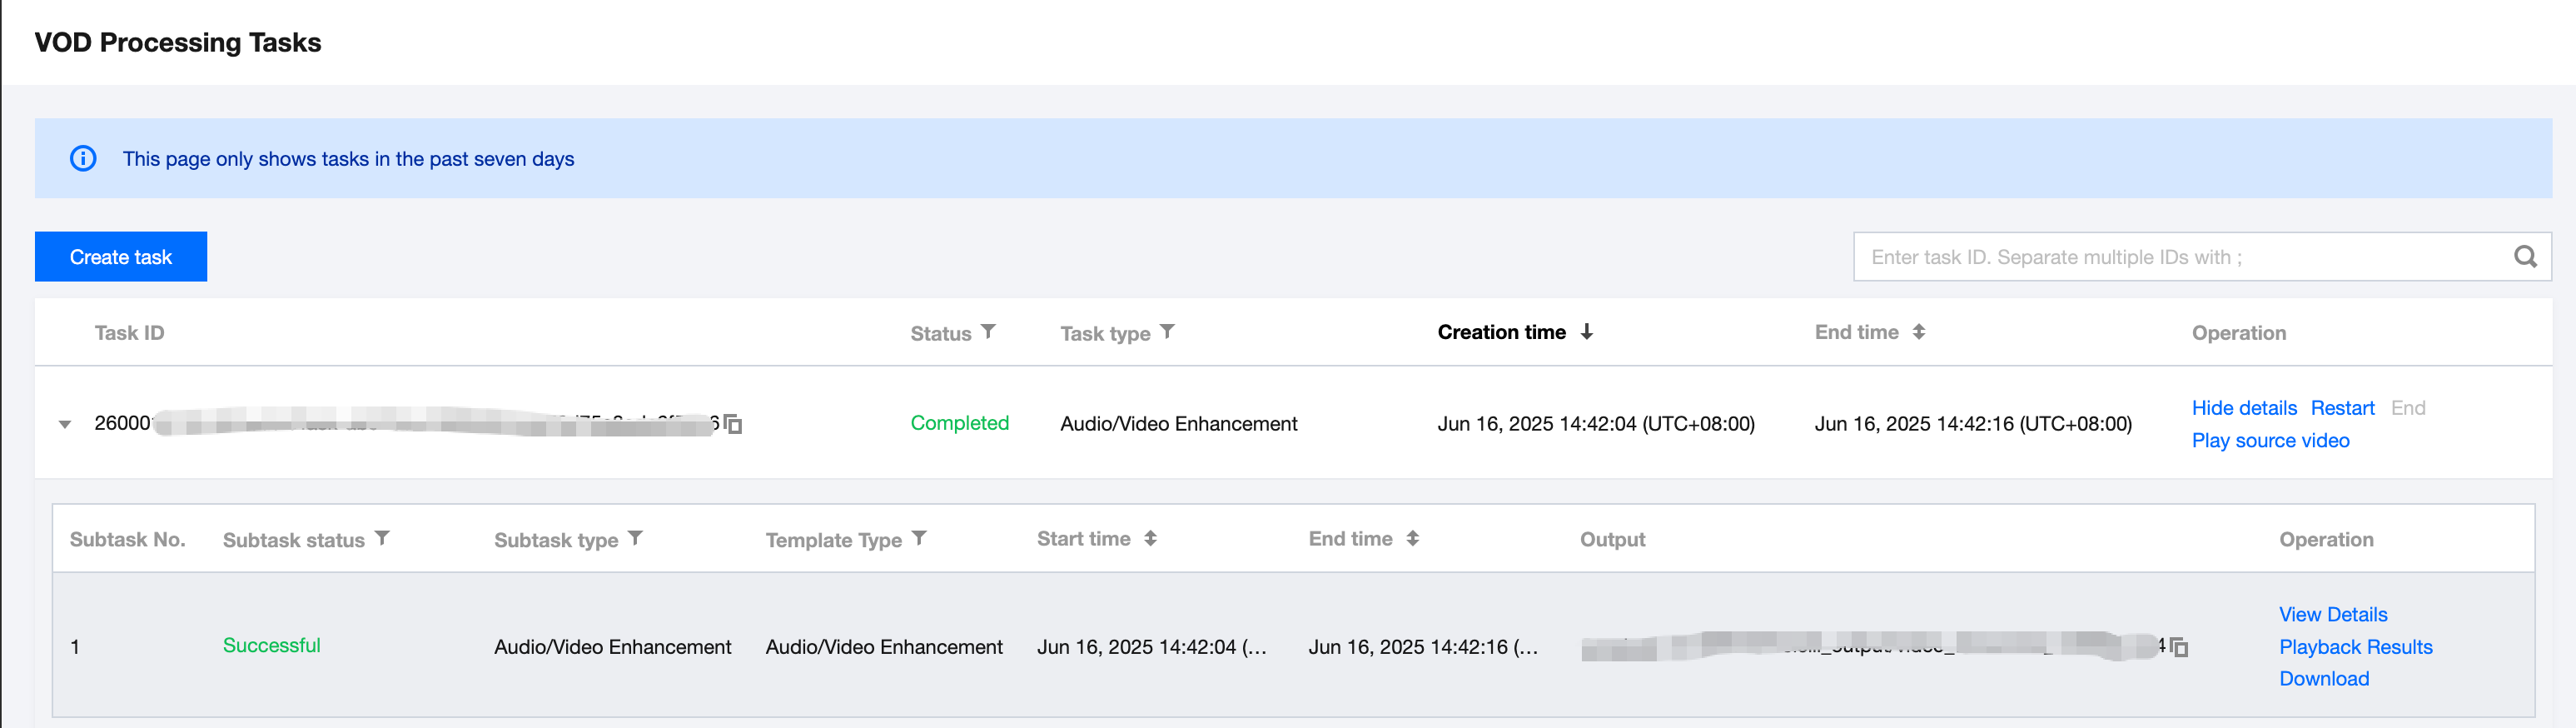This screenshot has width=2576, height=728.
Task: Sort subtasks by End time
Action: [x=1412, y=539]
